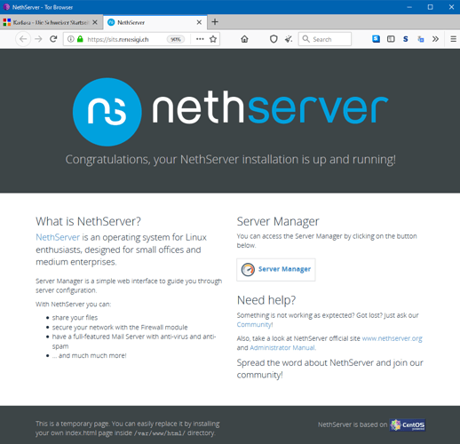Open the page actions three-dot menu
Viewport: 460px width, 444px height.
[200, 39]
